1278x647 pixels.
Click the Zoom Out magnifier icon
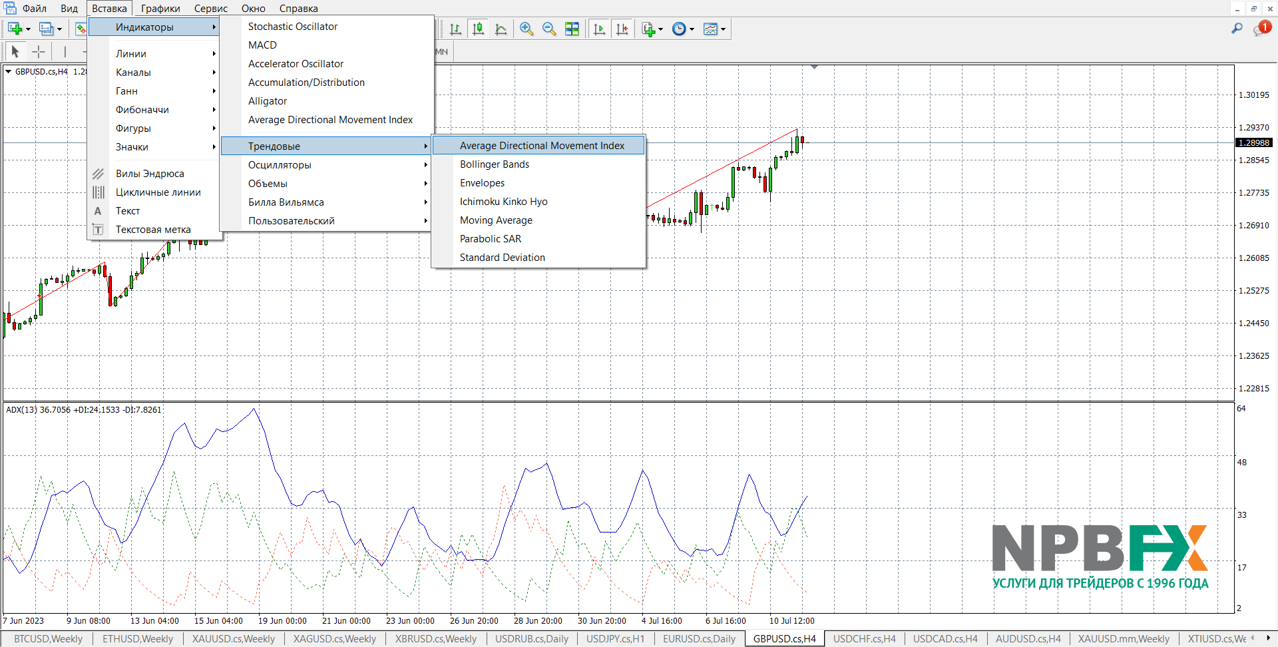[x=549, y=29]
